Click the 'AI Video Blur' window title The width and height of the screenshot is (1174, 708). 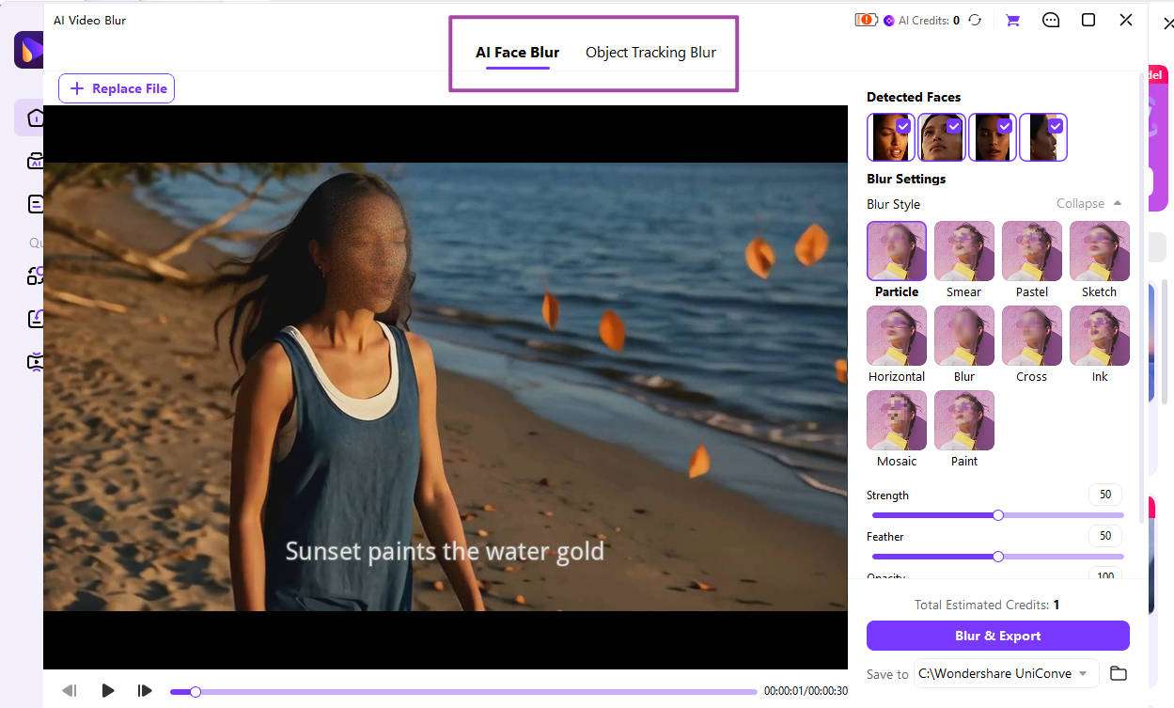click(x=89, y=20)
